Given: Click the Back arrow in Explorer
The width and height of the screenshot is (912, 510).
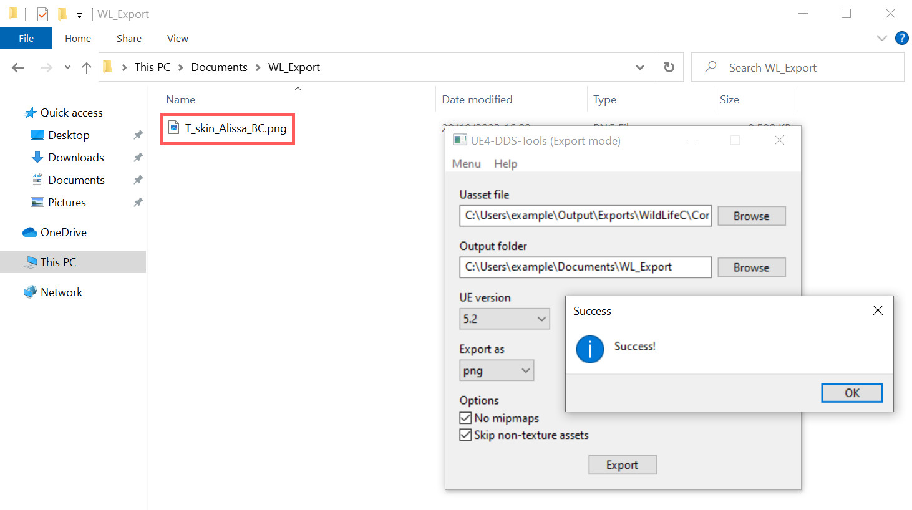Looking at the screenshot, I should tap(18, 67).
